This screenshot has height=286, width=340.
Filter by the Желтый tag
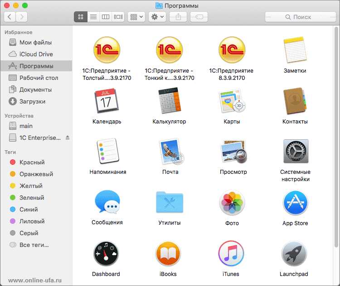[x=36, y=186]
